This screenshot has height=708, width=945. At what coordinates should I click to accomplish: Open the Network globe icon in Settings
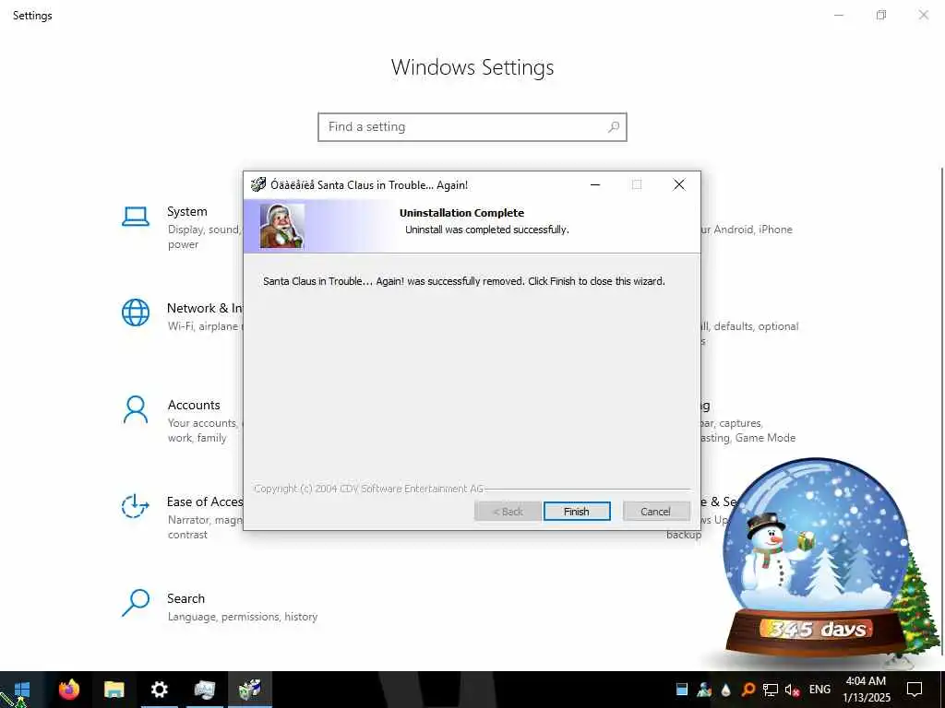136,313
